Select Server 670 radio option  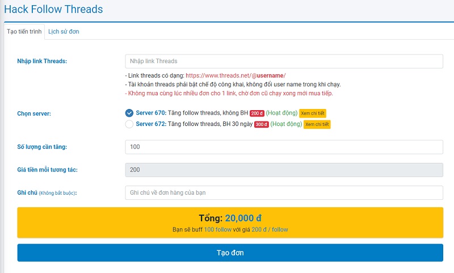129,113
